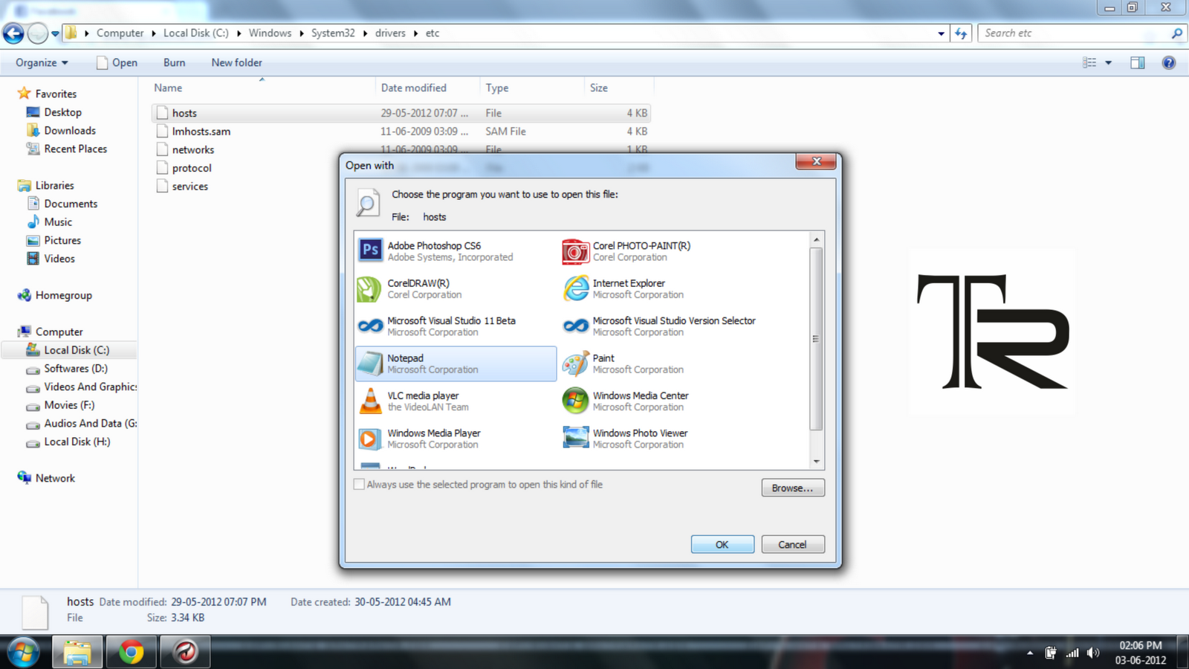Navigate to System32 in the breadcrumb

333,33
